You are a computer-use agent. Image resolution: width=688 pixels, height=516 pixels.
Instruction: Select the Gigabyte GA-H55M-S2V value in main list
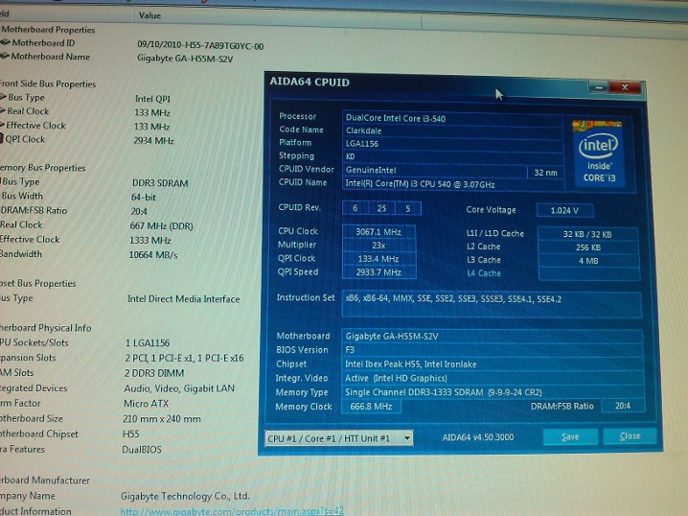185,59
